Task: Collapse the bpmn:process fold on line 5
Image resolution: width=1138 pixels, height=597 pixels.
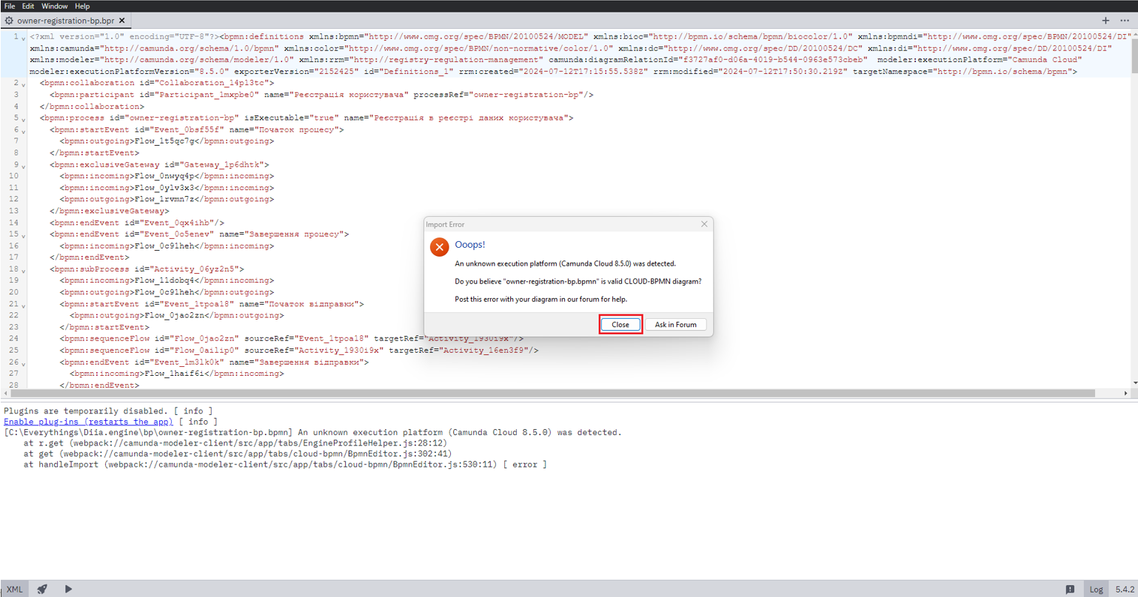Action: [24, 119]
